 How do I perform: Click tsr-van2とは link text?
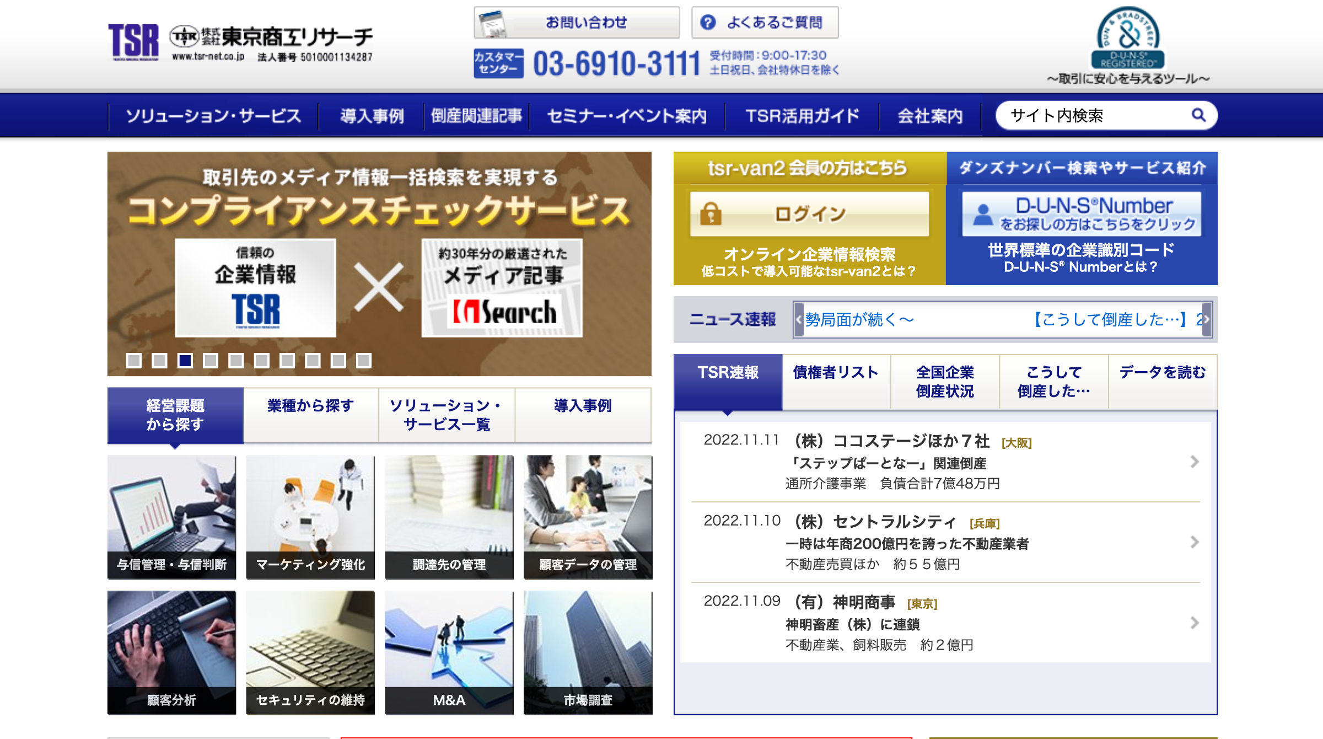[x=809, y=271]
